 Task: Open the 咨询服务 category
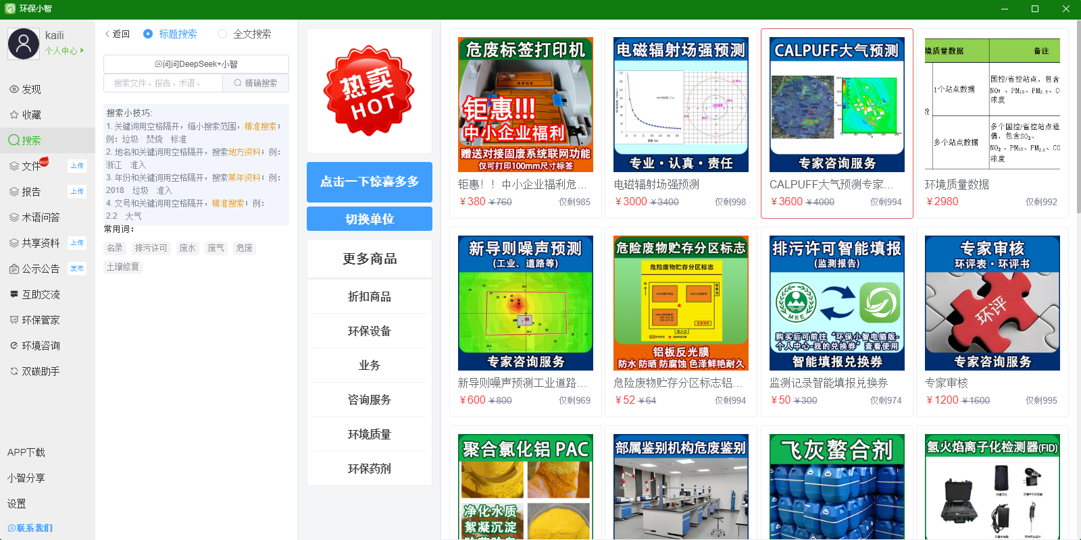tap(370, 400)
